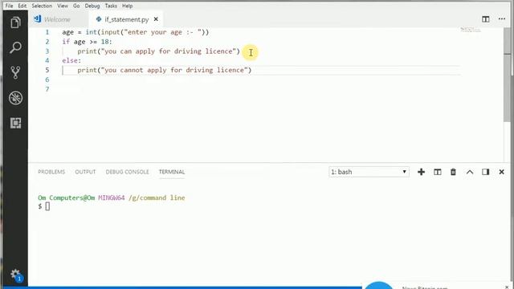Split the editor with the top-right icon
514x289 pixels.
coord(485,19)
